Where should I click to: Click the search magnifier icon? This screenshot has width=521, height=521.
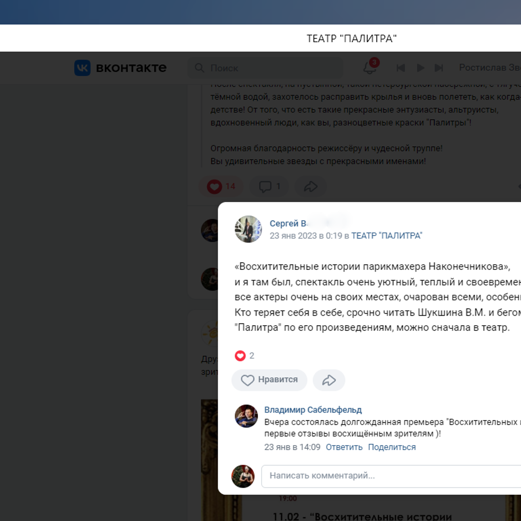tap(199, 68)
